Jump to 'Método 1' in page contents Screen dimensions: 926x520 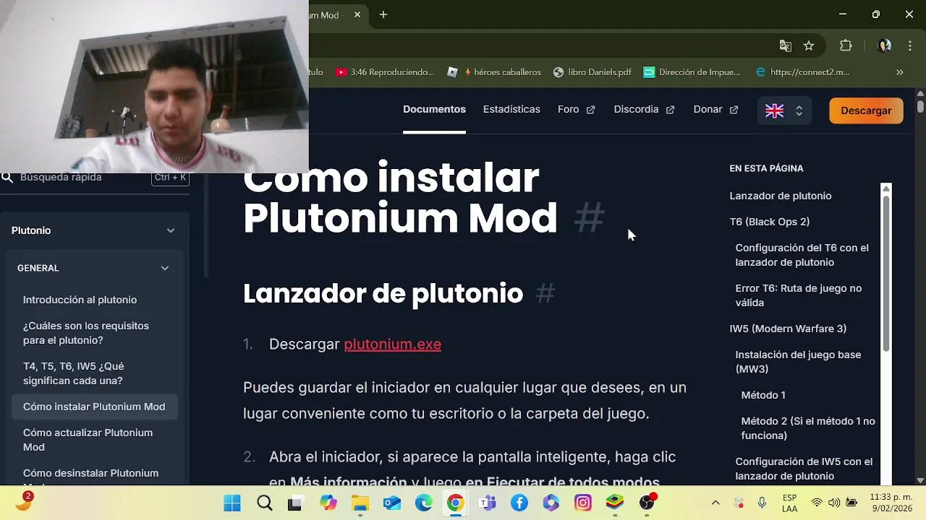coord(763,395)
